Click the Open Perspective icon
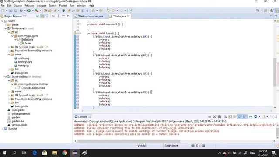 pyautogui.click(x=265, y=10)
